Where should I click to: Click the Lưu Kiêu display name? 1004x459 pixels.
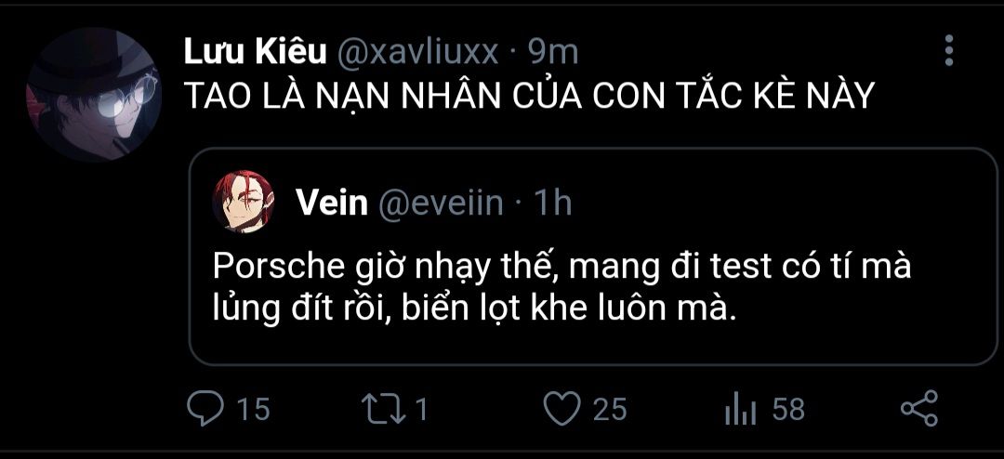[255, 53]
